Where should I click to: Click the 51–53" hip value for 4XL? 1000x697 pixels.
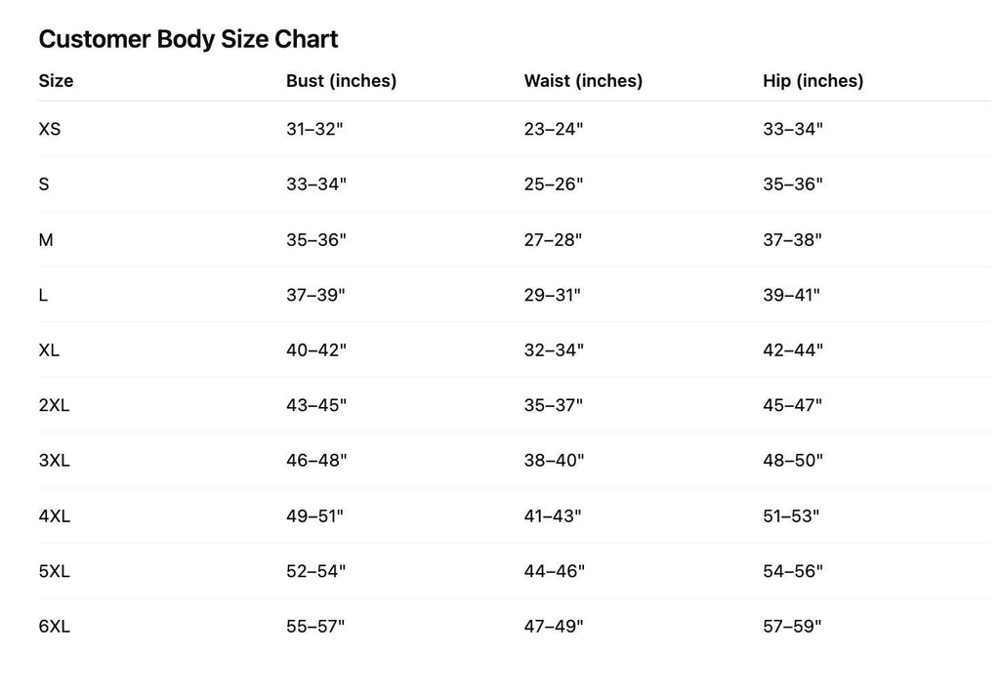point(791,515)
